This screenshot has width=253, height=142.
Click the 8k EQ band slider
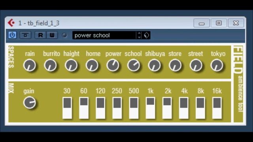click(x=200, y=108)
